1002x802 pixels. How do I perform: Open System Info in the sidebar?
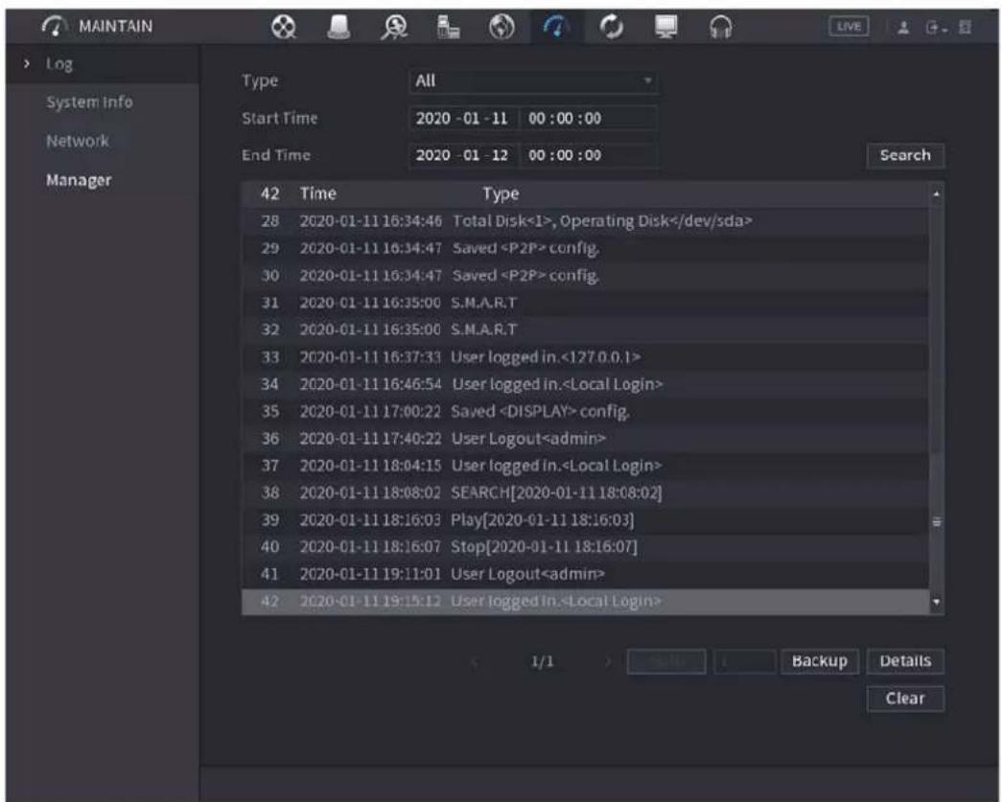[x=89, y=103]
